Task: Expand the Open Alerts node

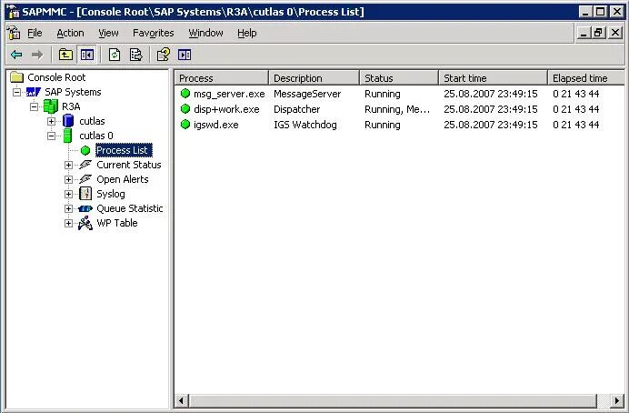Action: coord(68,179)
